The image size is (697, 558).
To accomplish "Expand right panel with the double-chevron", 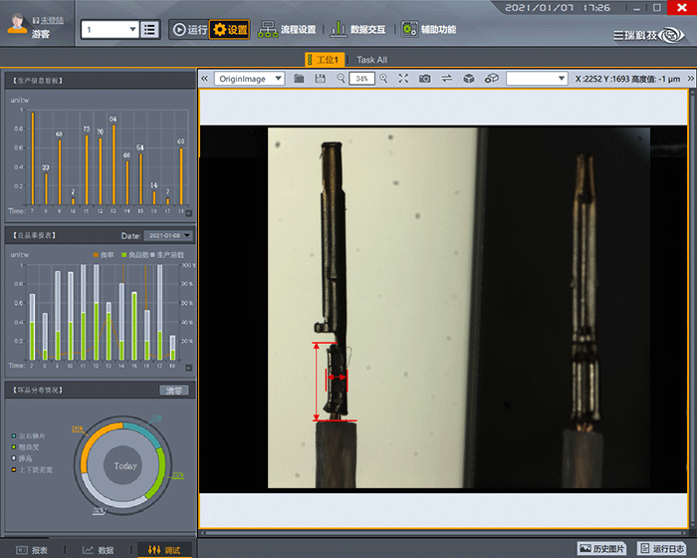I will coord(690,79).
